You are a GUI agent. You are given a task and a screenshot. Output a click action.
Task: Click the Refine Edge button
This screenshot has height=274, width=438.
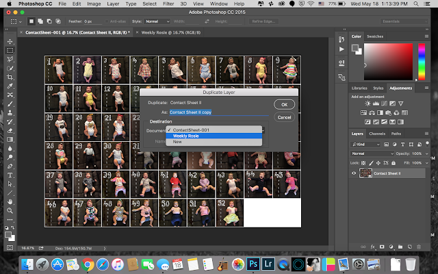point(263,21)
